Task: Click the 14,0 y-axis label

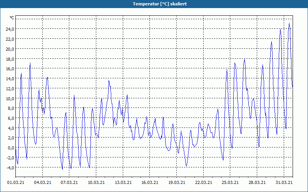Action: tap(10, 79)
